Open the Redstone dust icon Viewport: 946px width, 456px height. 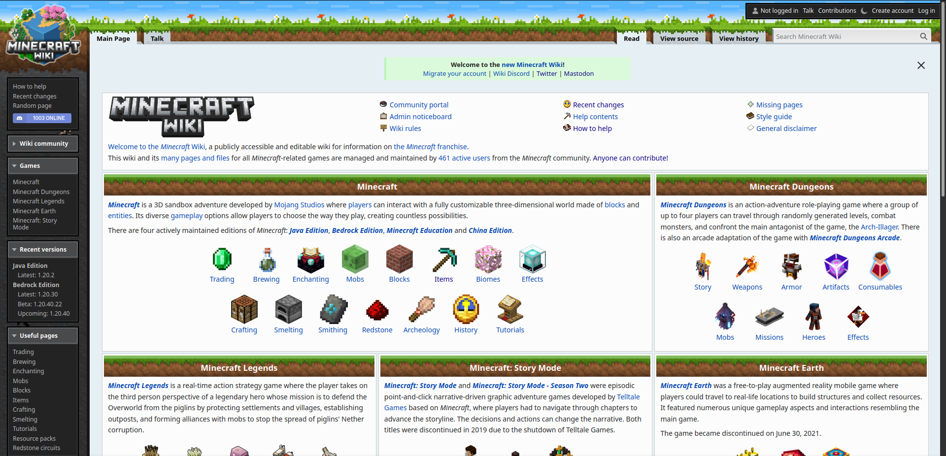(377, 310)
